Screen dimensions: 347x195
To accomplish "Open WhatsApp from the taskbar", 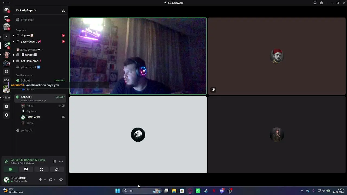I will (198, 191).
